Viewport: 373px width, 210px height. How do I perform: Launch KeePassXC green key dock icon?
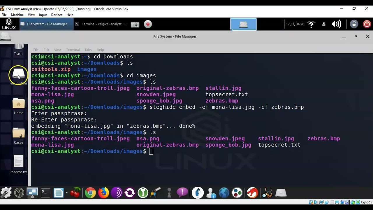143,193
